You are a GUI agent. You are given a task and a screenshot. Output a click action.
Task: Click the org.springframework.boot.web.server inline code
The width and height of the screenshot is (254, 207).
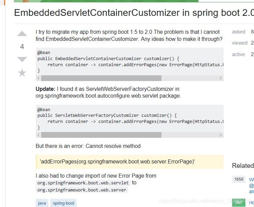click(82, 190)
